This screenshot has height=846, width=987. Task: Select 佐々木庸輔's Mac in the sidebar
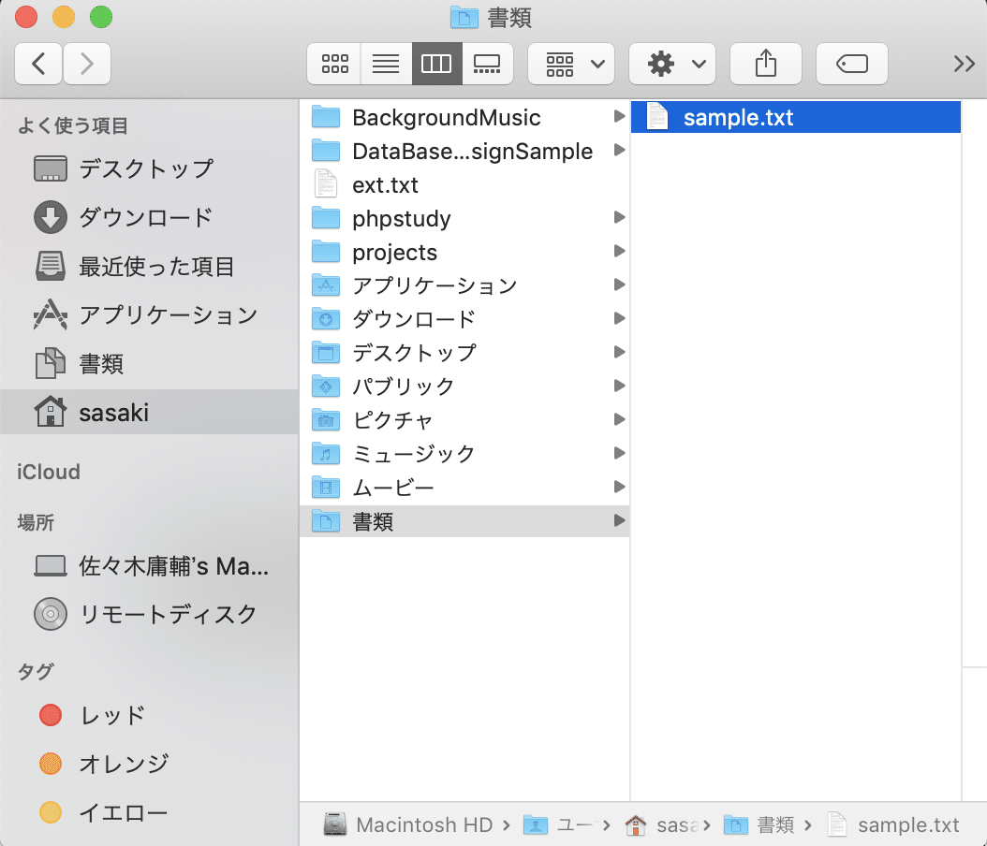pyautogui.click(x=149, y=566)
